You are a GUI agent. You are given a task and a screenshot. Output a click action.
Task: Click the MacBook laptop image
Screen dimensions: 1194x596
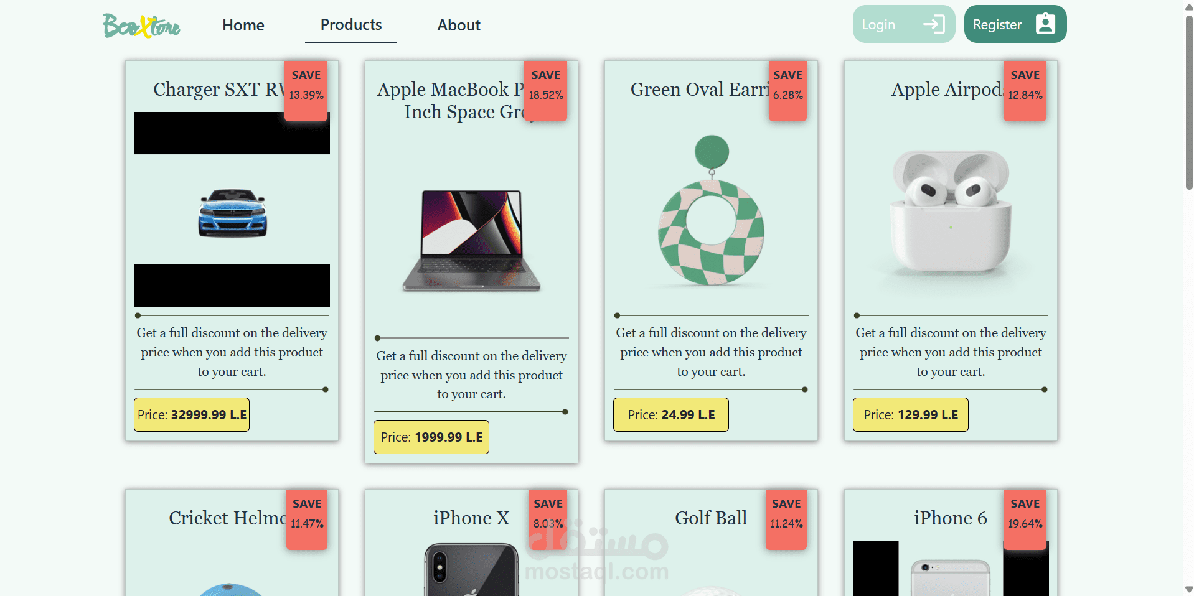[x=471, y=241]
